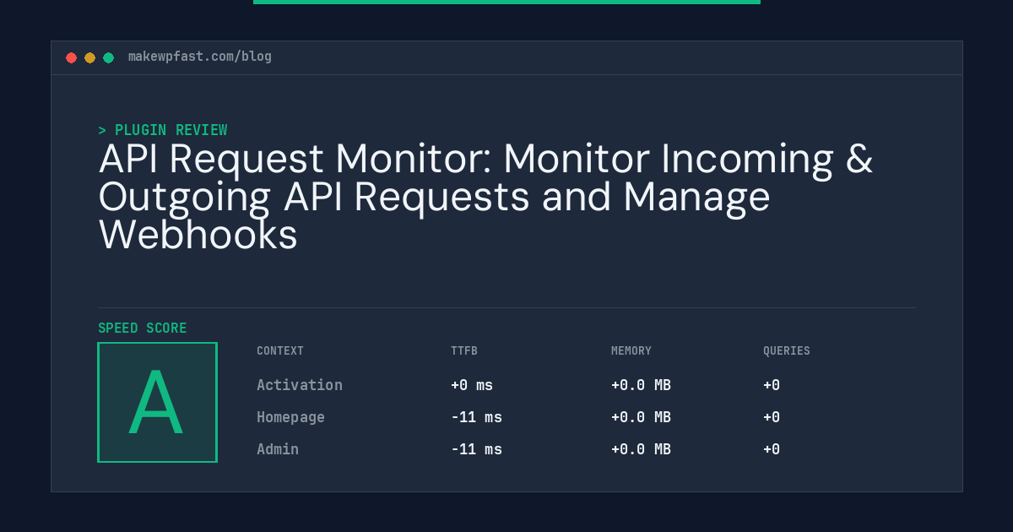Viewport: 1013px width, 532px height.
Task: Click the Admin queries value +0
Action: tap(772, 449)
